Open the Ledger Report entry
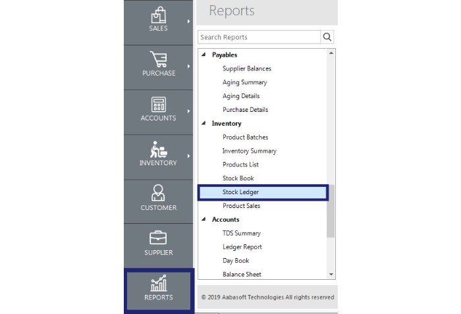 pyautogui.click(x=242, y=247)
